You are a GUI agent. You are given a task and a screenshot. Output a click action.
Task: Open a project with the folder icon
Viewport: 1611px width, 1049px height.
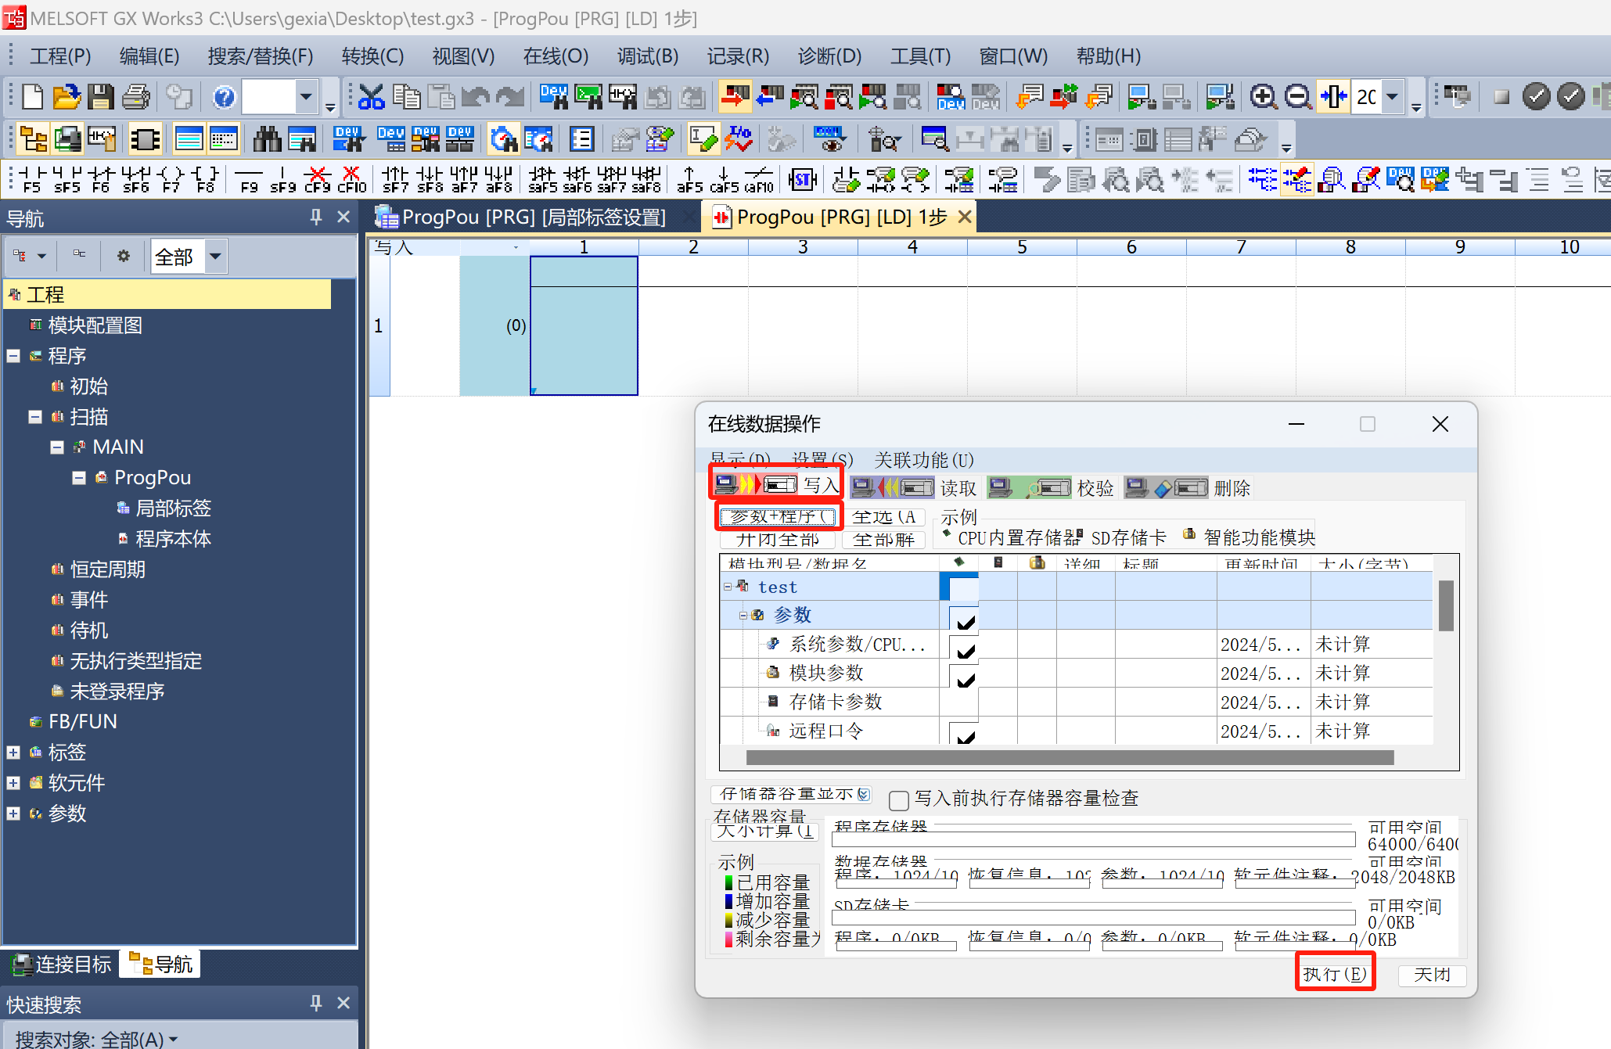click(x=67, y=97)
